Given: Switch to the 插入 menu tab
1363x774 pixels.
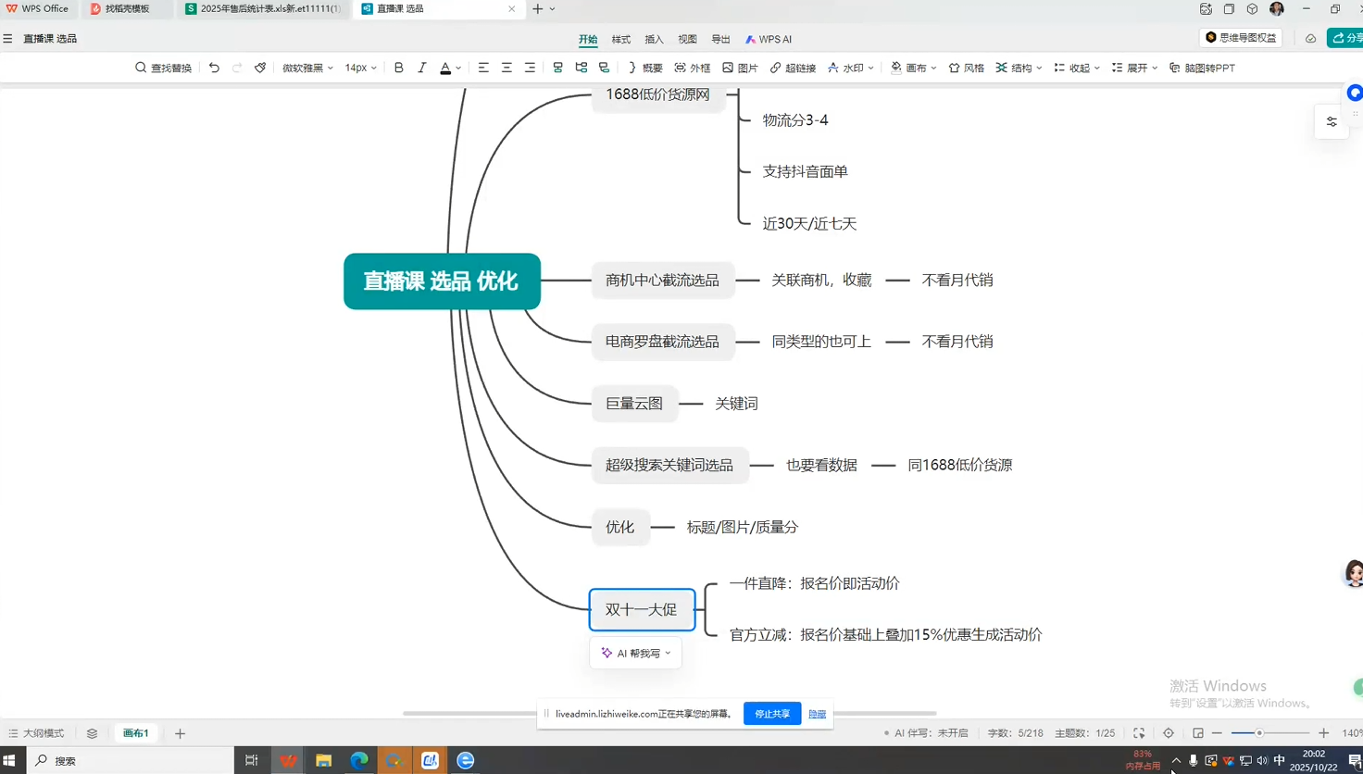Looking at the screenshot, I should [654, 39].
